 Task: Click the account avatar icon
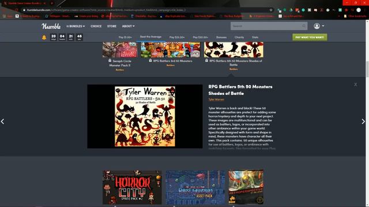pos(317,26)
